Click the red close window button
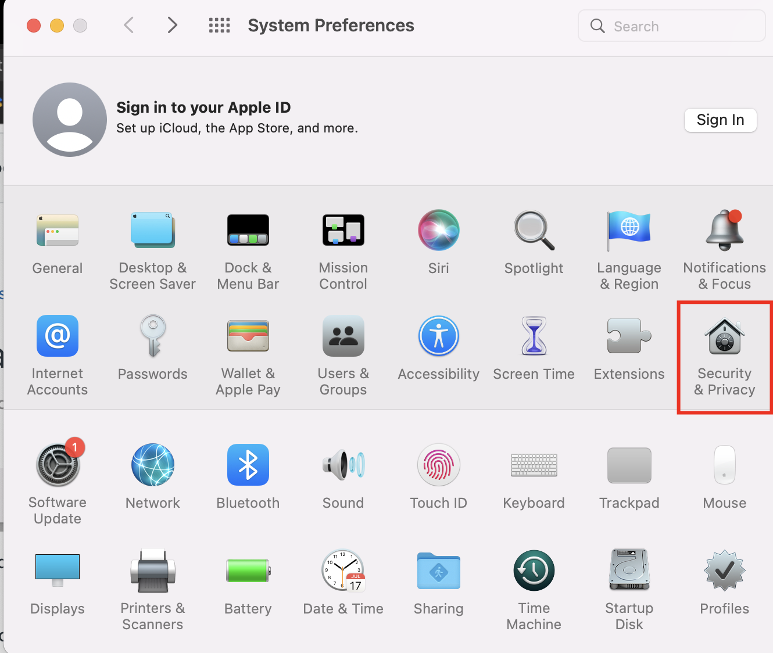This screenshot has width=773, height=653. pyautogui.click(x=34, y=26)
